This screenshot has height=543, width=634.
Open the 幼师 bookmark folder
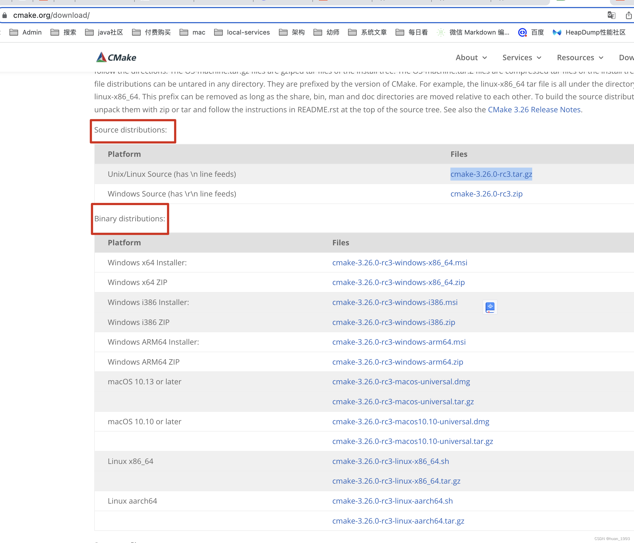[x=326, y=32]
